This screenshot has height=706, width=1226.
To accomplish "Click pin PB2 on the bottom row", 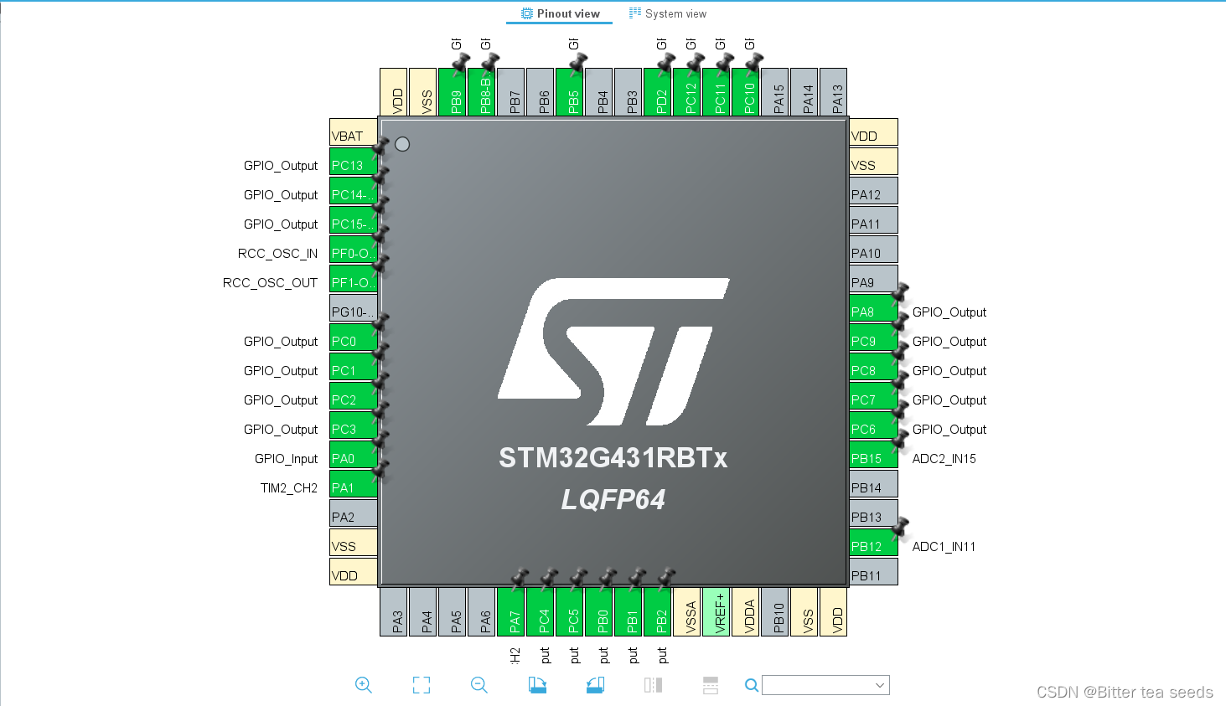I will [x=658, y=612].
